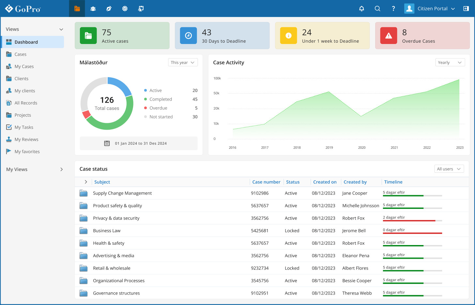Screen dimensions: 475x305
Task: Open the help question mark icon
Action: [x=393, y=8]
